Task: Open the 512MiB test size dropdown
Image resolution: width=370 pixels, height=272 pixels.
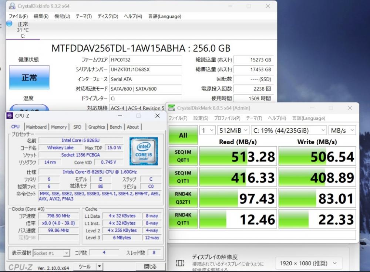Action: [233, 130]
